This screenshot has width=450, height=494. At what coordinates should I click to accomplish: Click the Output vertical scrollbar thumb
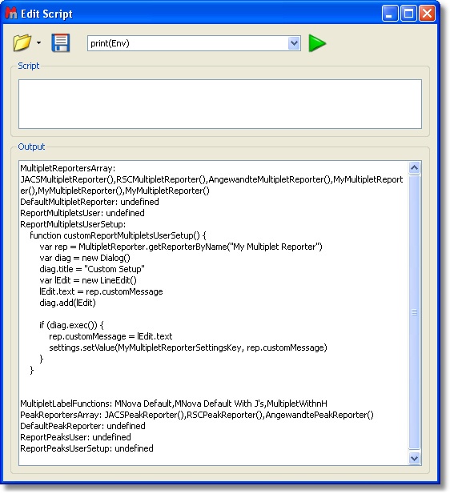click(x=415, y=312)
